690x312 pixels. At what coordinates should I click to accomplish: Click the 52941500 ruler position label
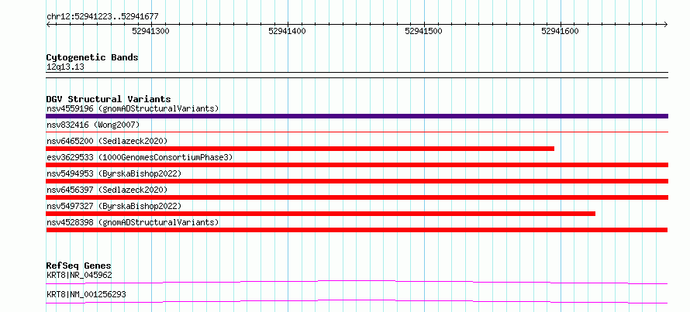click(423, 31)
